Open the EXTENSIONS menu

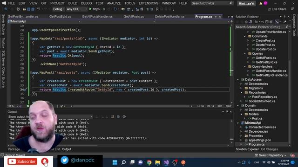[149, 3]
